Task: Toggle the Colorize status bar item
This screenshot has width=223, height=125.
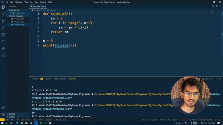Action: (x=183, y=120)
